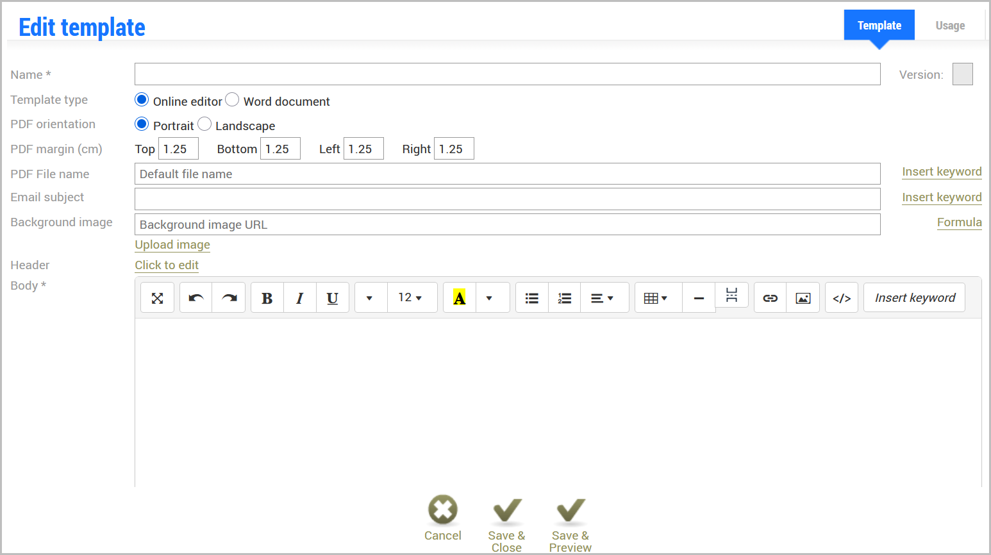
Task: Open the paragraph alignment dropdown
Action: (604, 298)
